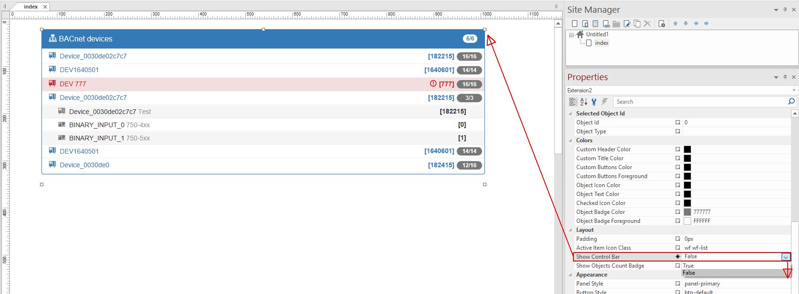Toggle property marker for Object Badge Color
Viewport: 799px width, 294px height.
678,212
